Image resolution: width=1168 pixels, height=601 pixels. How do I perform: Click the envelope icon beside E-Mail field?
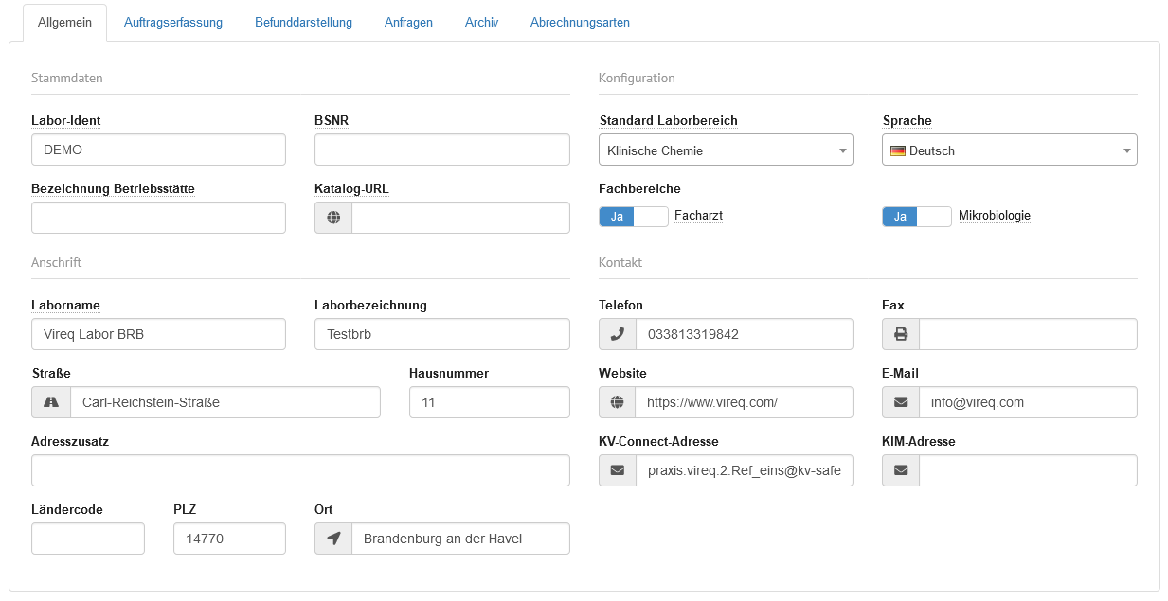(901, 402)
